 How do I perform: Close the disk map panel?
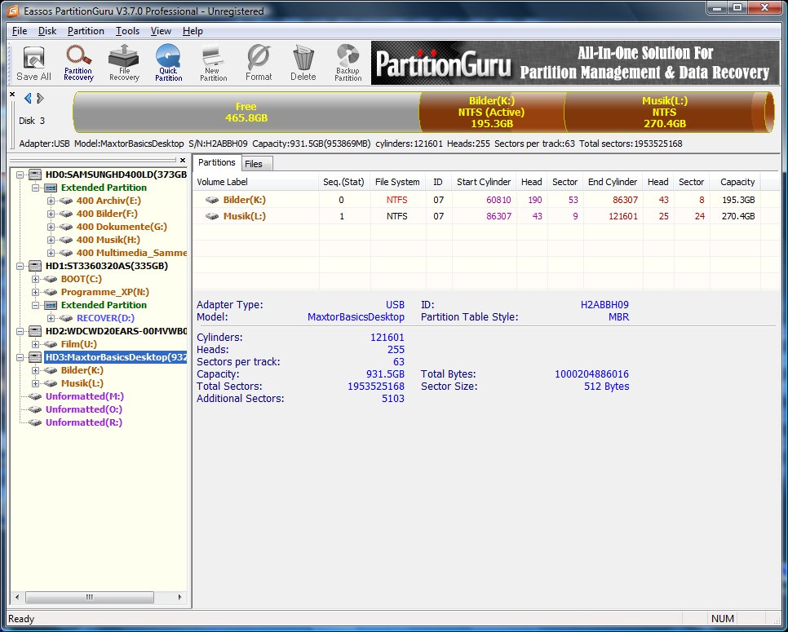point(12,95)
